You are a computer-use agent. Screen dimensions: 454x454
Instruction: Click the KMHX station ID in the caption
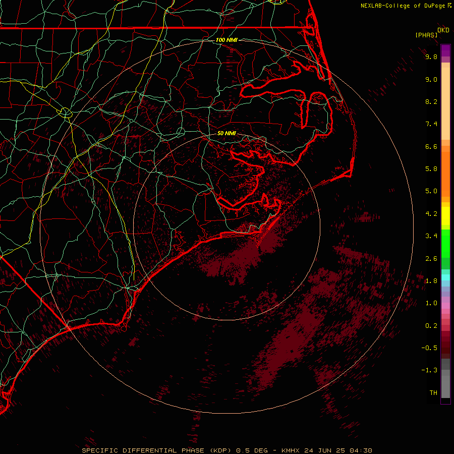291,450
